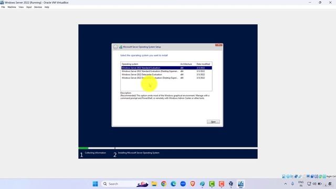Image resolution: width=336 pixels, height=189 pixels.
Task: Click the Operating system column header
Action: [130, 64]
